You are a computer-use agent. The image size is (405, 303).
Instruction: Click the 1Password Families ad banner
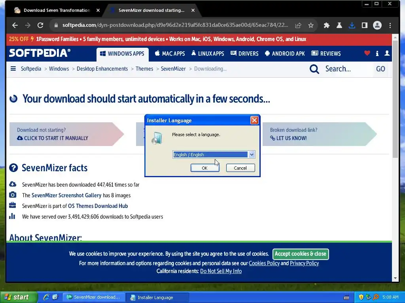[x=199, y=39]
